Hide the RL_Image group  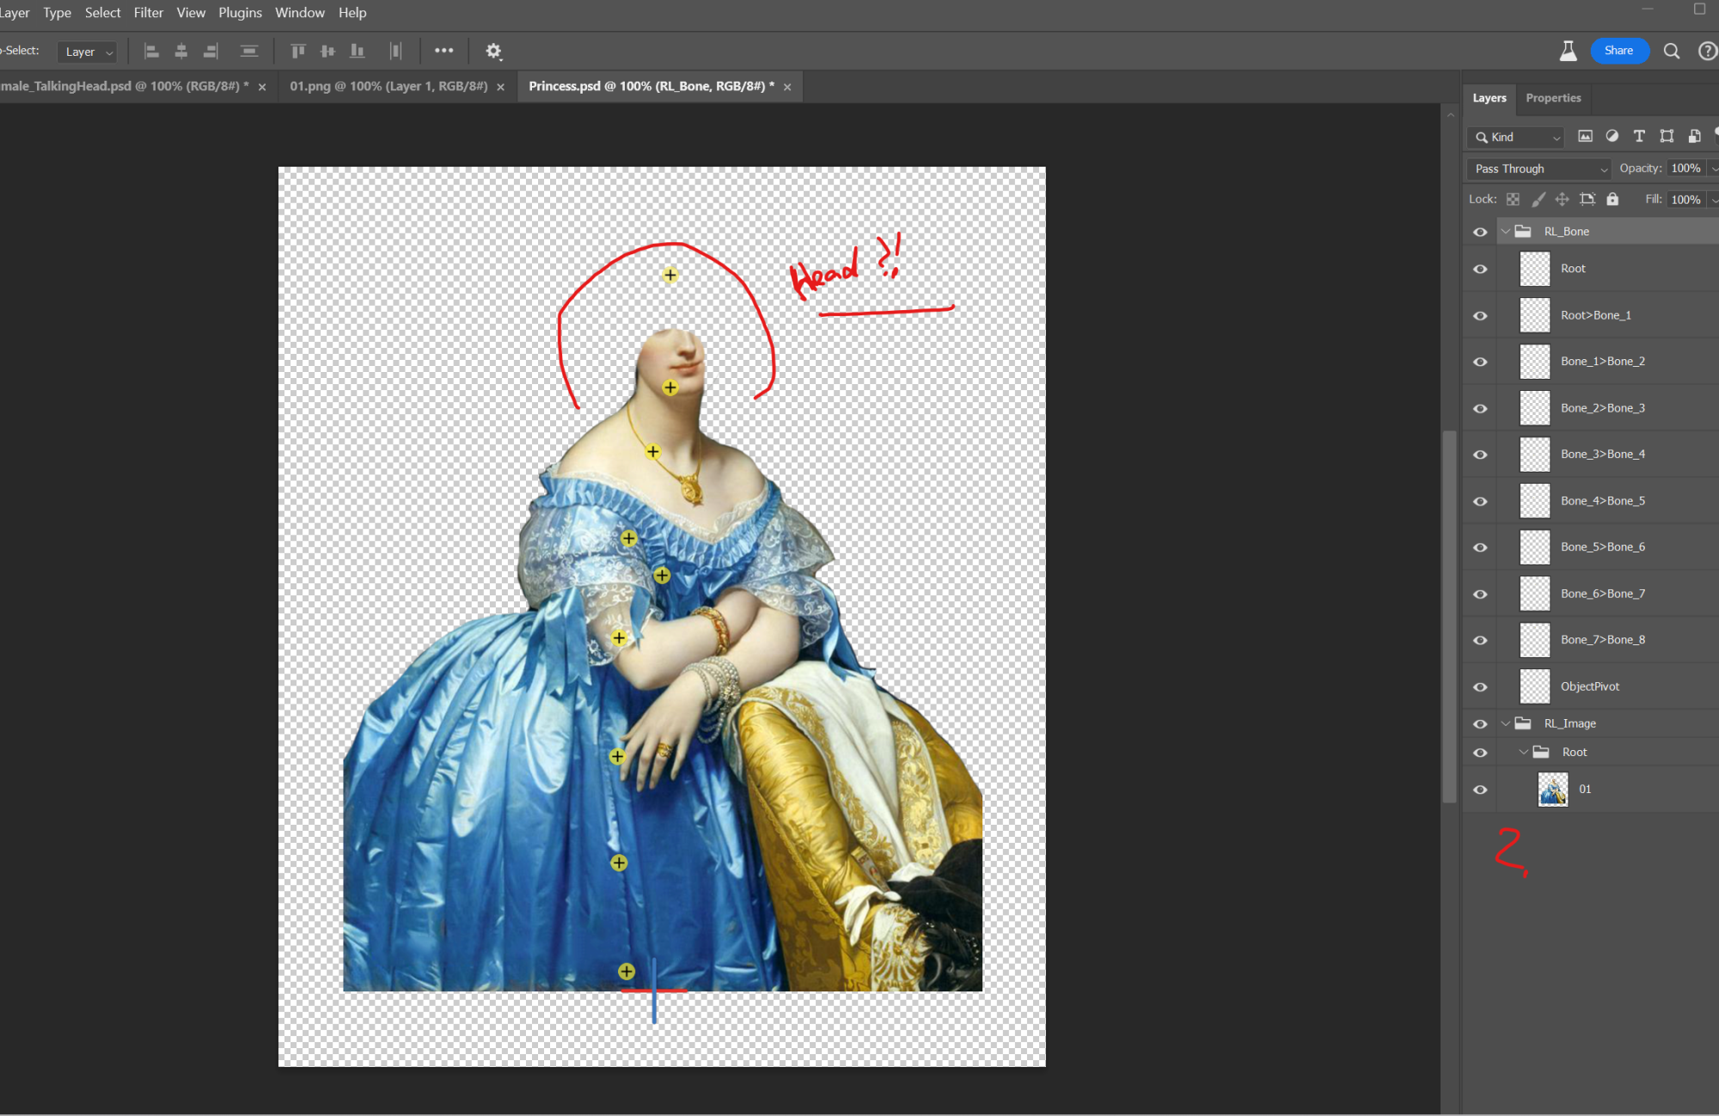tap(1480, 724)
